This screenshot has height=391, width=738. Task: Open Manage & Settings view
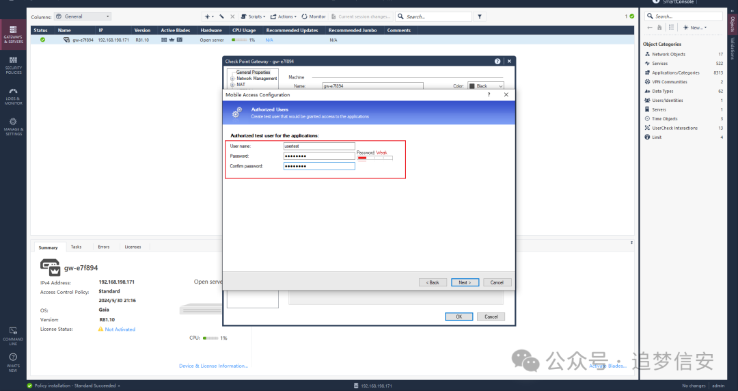coord(13,127)
